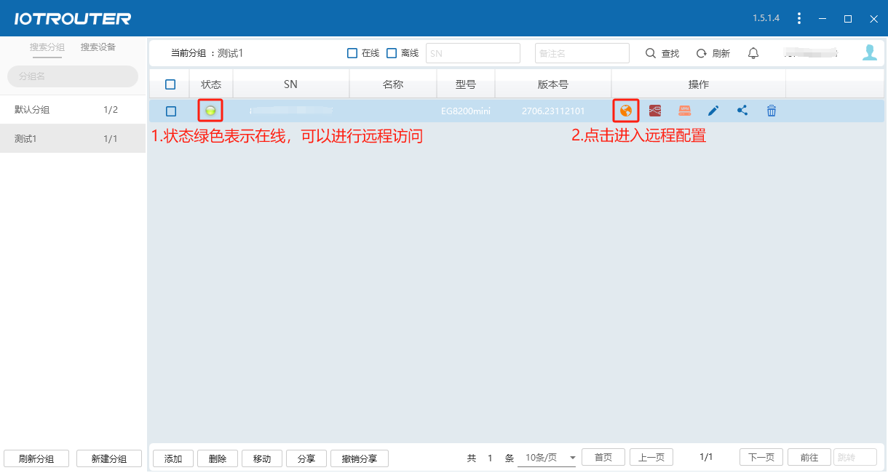Image resolution: width=888 pixels, height=473 pixels.
Task: Click the network topology icon in the operation column
Action: click(x=654, y=111)
